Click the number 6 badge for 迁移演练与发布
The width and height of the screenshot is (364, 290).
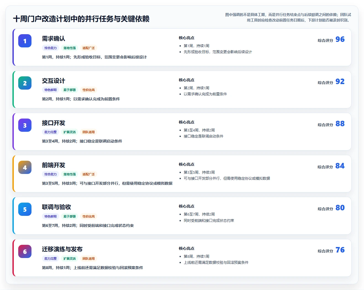pyautogui.click(x=25, y=251)
